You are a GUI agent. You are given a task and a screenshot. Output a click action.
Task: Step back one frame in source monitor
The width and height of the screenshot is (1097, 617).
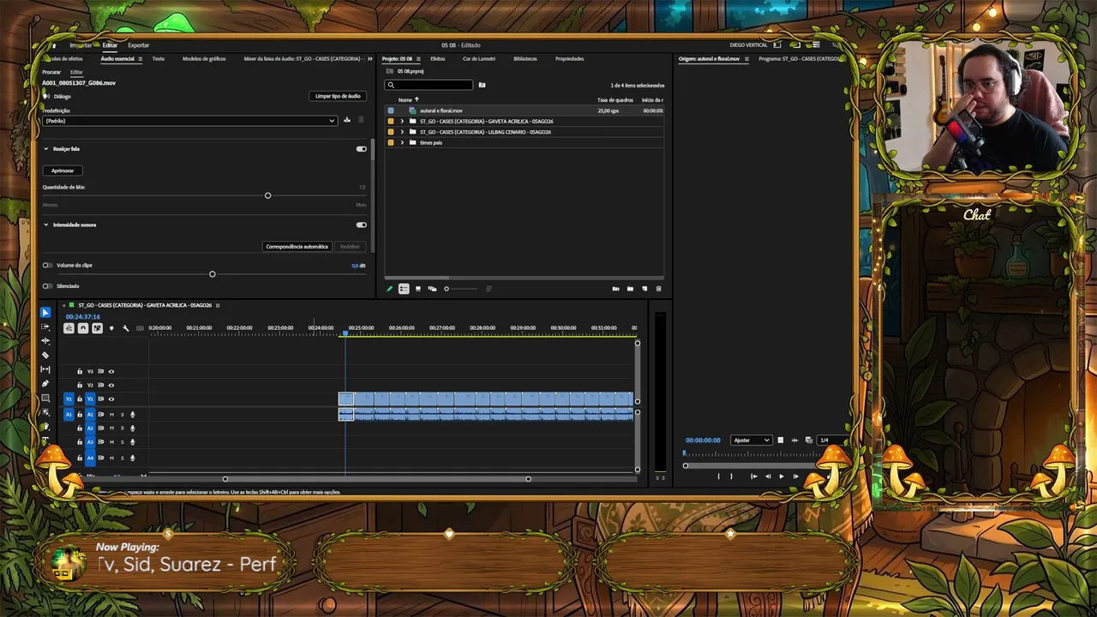pyautogui.click(x=767, y=476)
